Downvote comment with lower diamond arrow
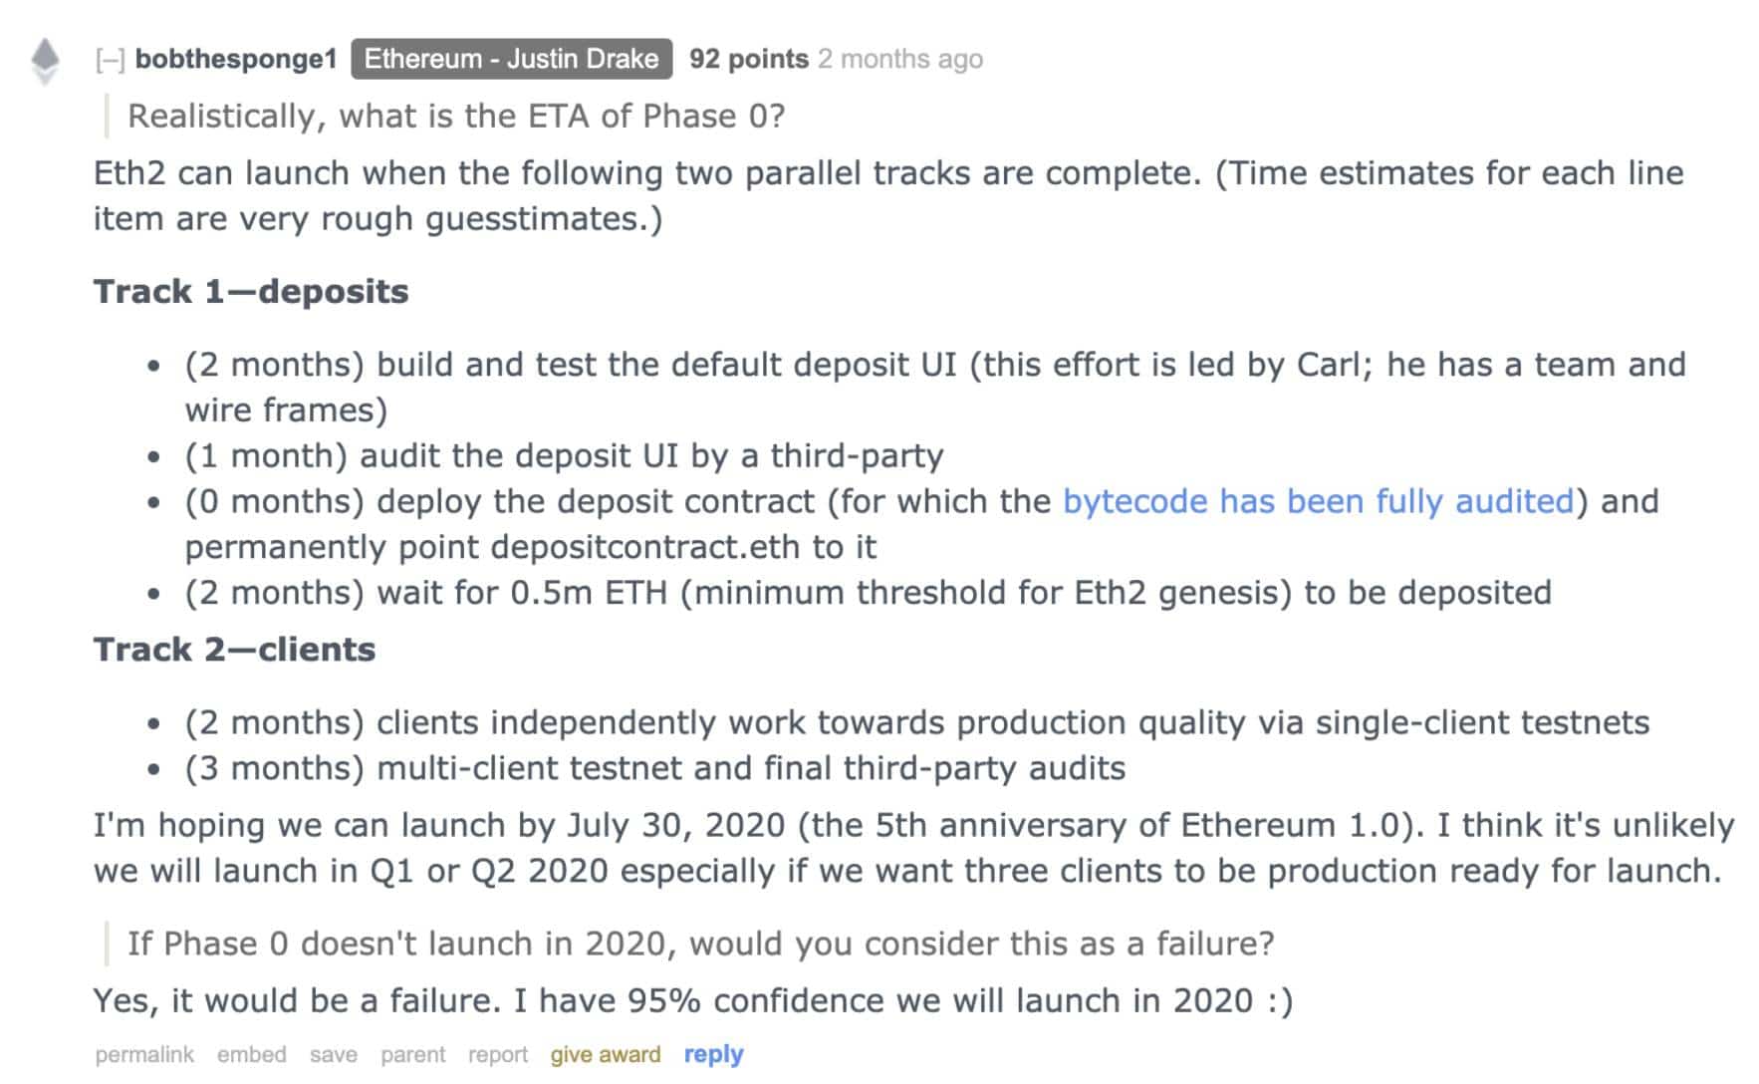The height and width of the screenshot is (1084, 1759). click(45, 77)
